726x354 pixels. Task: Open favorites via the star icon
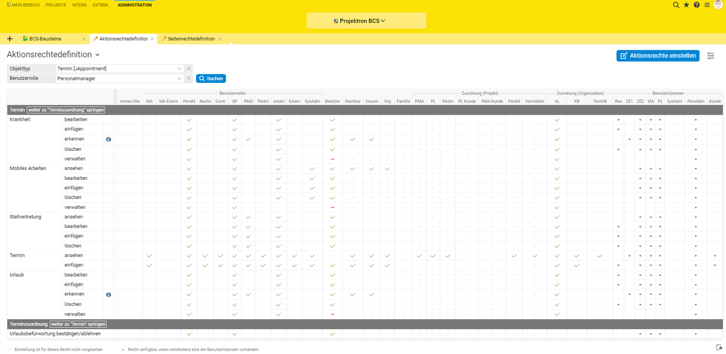click(686, 5)
